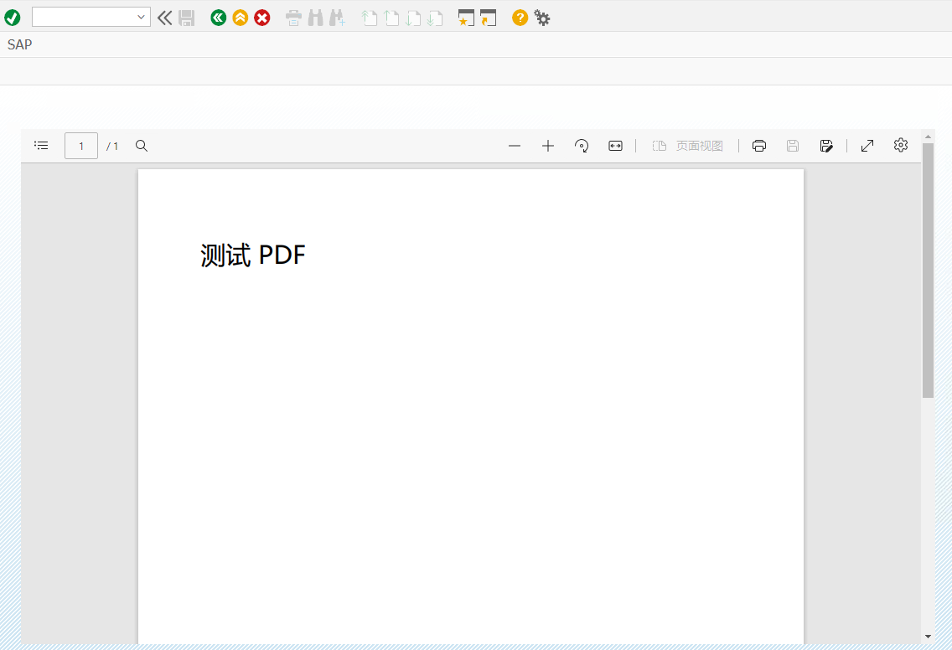Collapse command field with double chevron

(x=164, y=18)
